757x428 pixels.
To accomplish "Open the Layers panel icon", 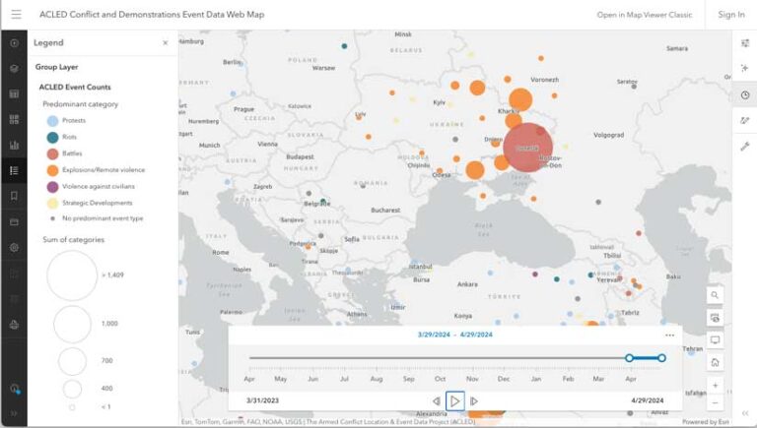I will [14, 69].
